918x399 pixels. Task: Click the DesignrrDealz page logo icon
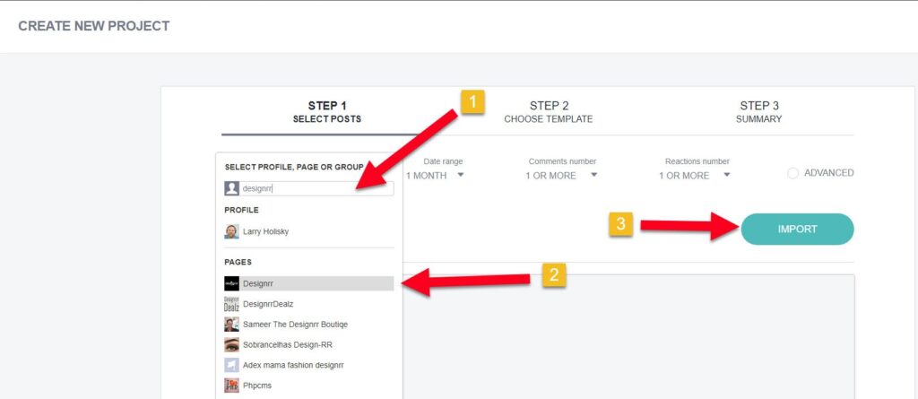pyautogui.click(x=231, y=304)
